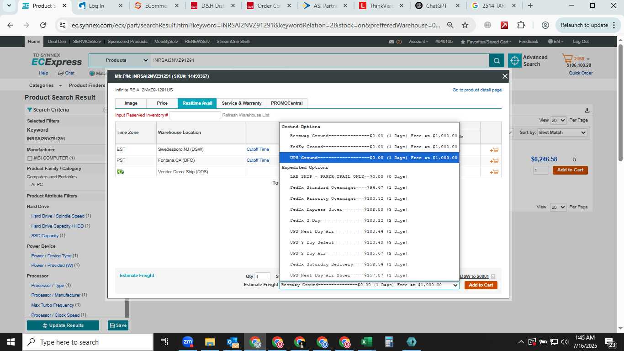Select FedEx 2 Day shipping option
Viewport: 624px width, 351px height.
pos(369,220)
